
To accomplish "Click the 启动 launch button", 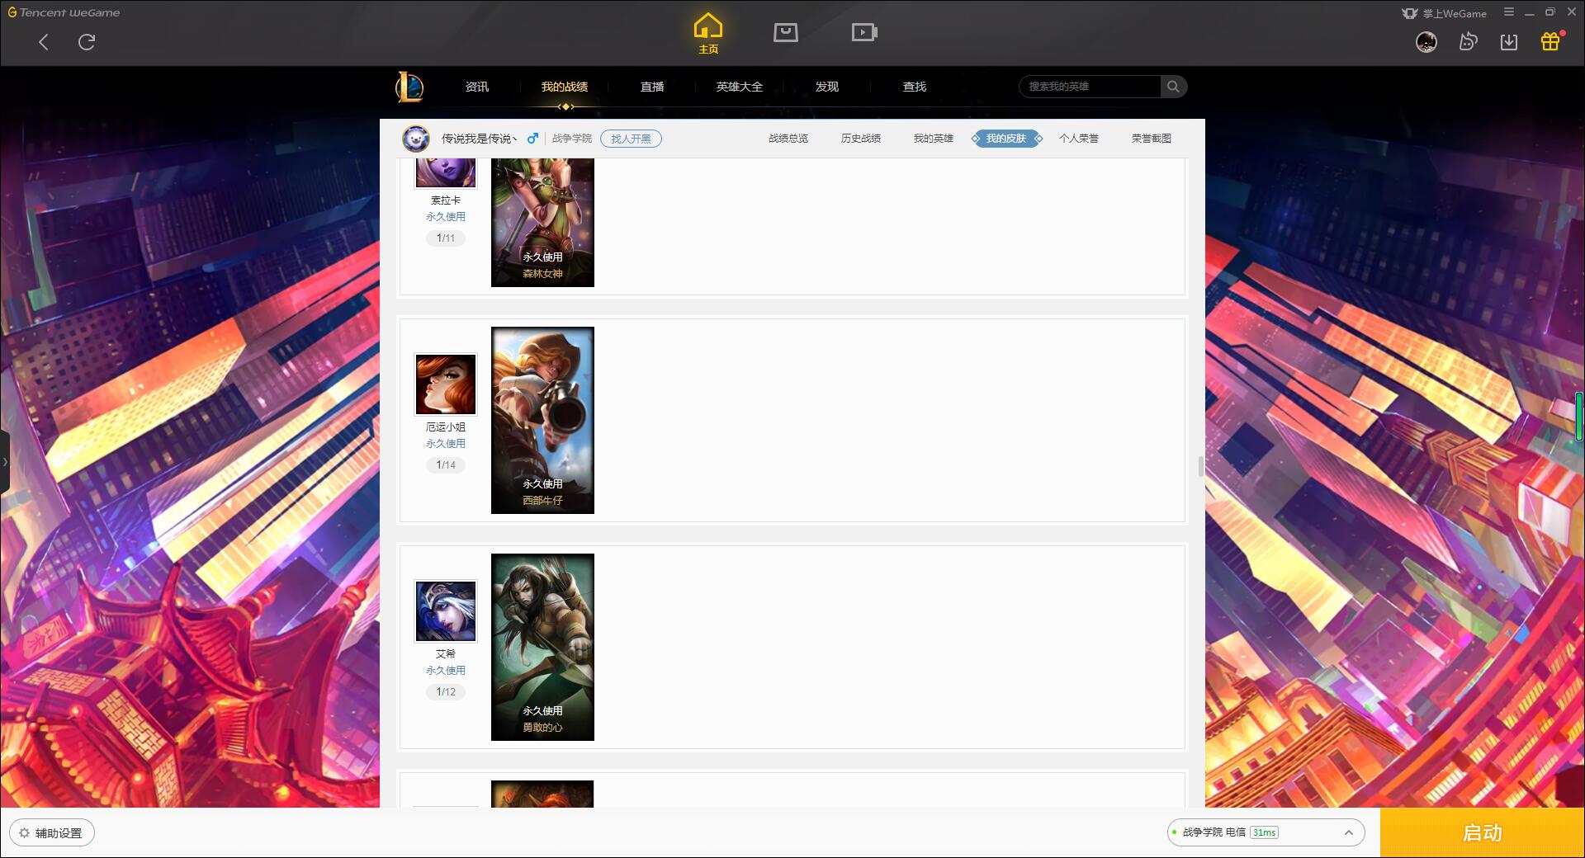I will [1483, 833].
